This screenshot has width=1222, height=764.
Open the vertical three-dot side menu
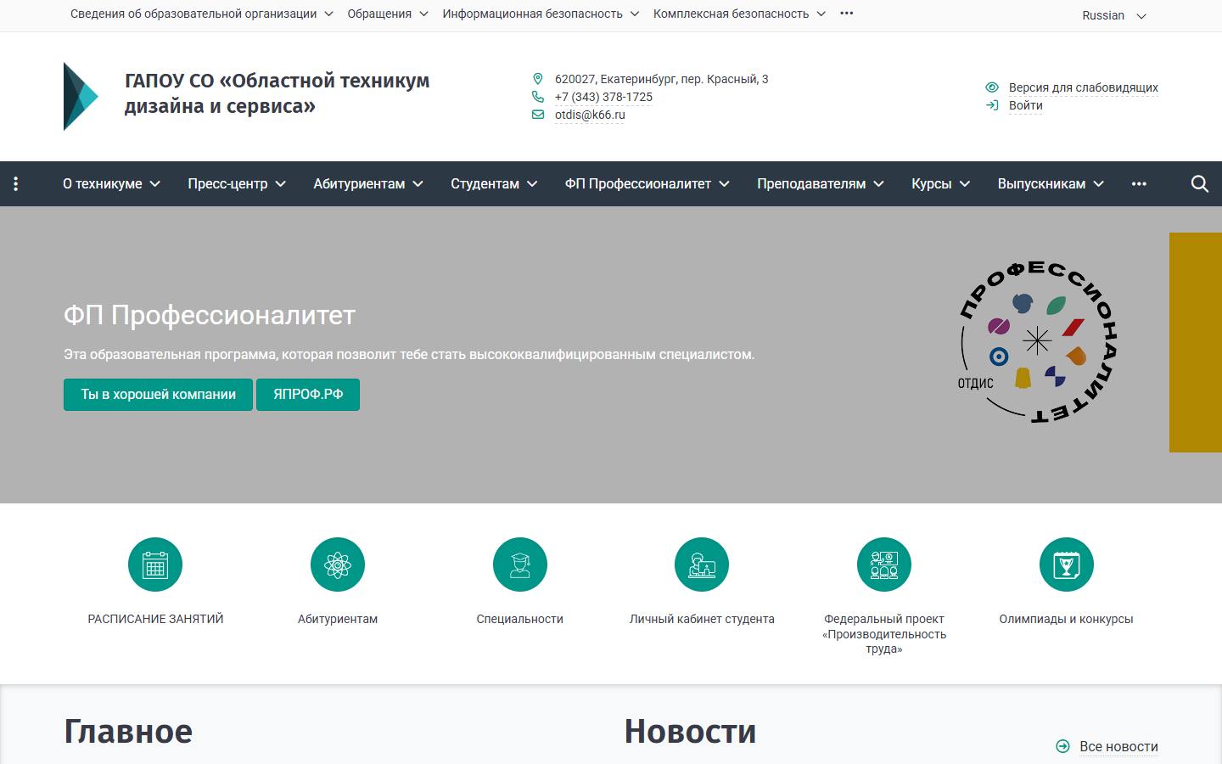pyautogui.click(x=16, y=183)
